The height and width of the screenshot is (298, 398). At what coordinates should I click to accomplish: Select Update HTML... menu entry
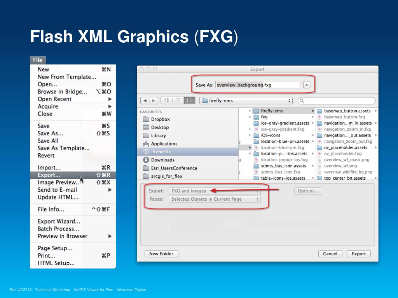pyautogui.click(x=73, y=197)
